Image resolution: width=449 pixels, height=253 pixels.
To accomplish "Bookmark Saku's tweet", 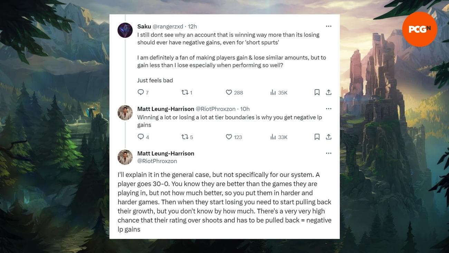I will [317, 92].
